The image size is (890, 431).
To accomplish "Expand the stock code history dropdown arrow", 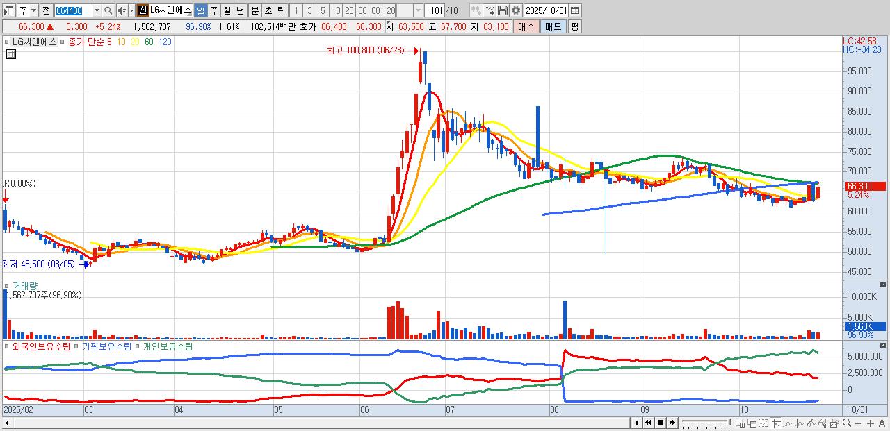I will (x=97, y=10).
